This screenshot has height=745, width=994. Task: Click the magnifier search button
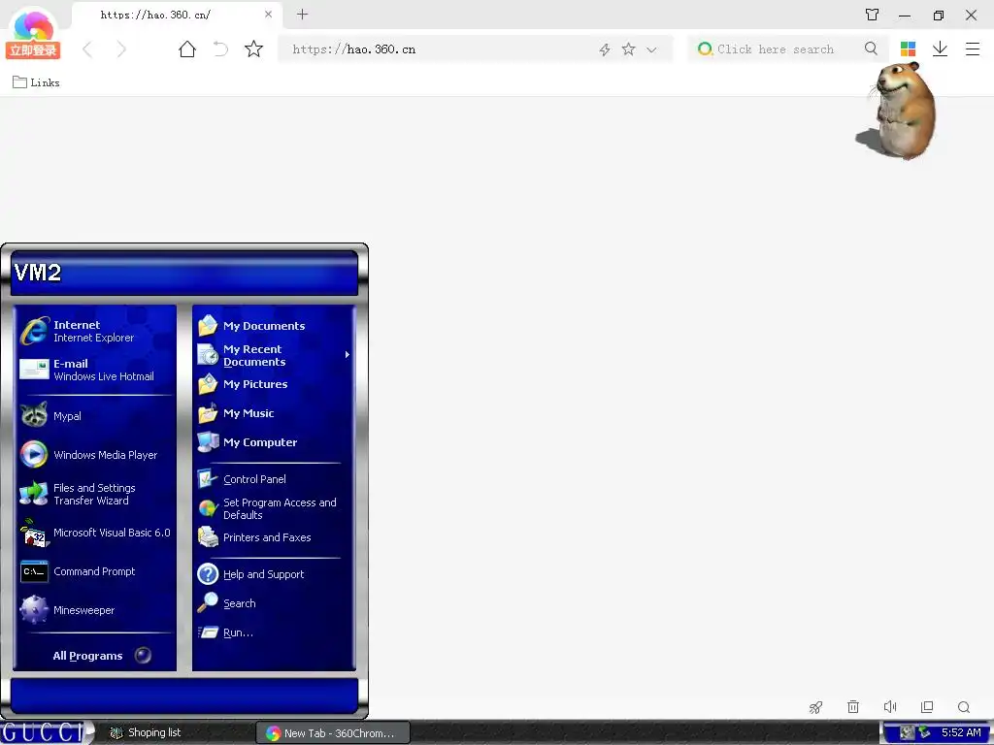(x=871, y=49)
